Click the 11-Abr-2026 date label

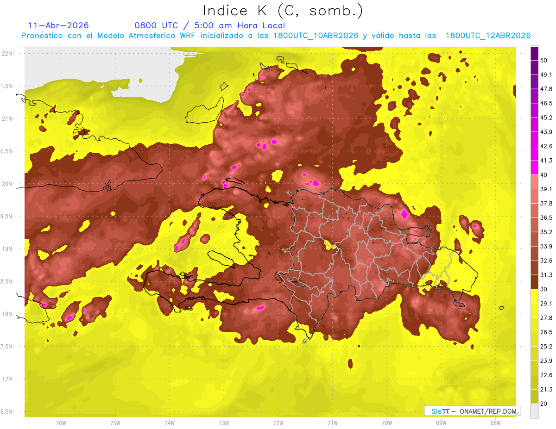coord(58,25)
